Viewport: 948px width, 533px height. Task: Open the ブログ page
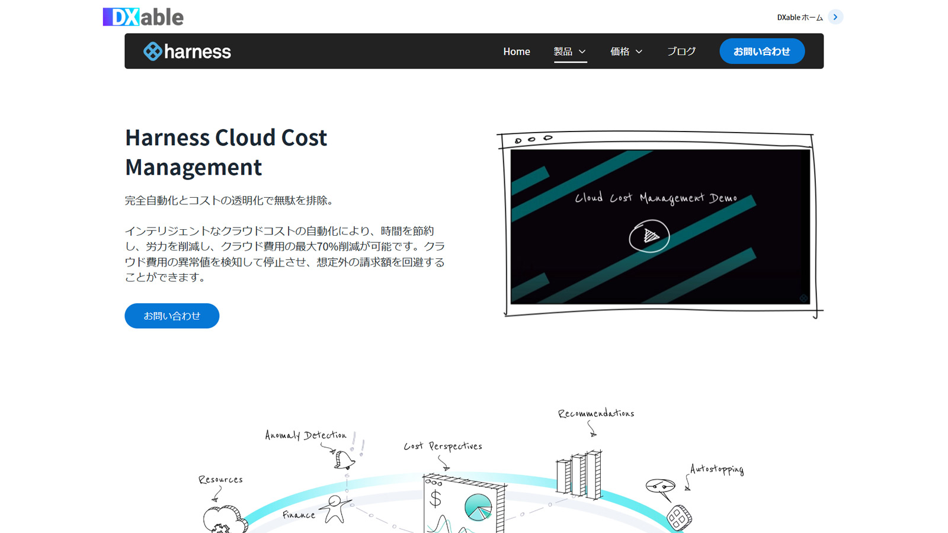(x=681, y=52)
